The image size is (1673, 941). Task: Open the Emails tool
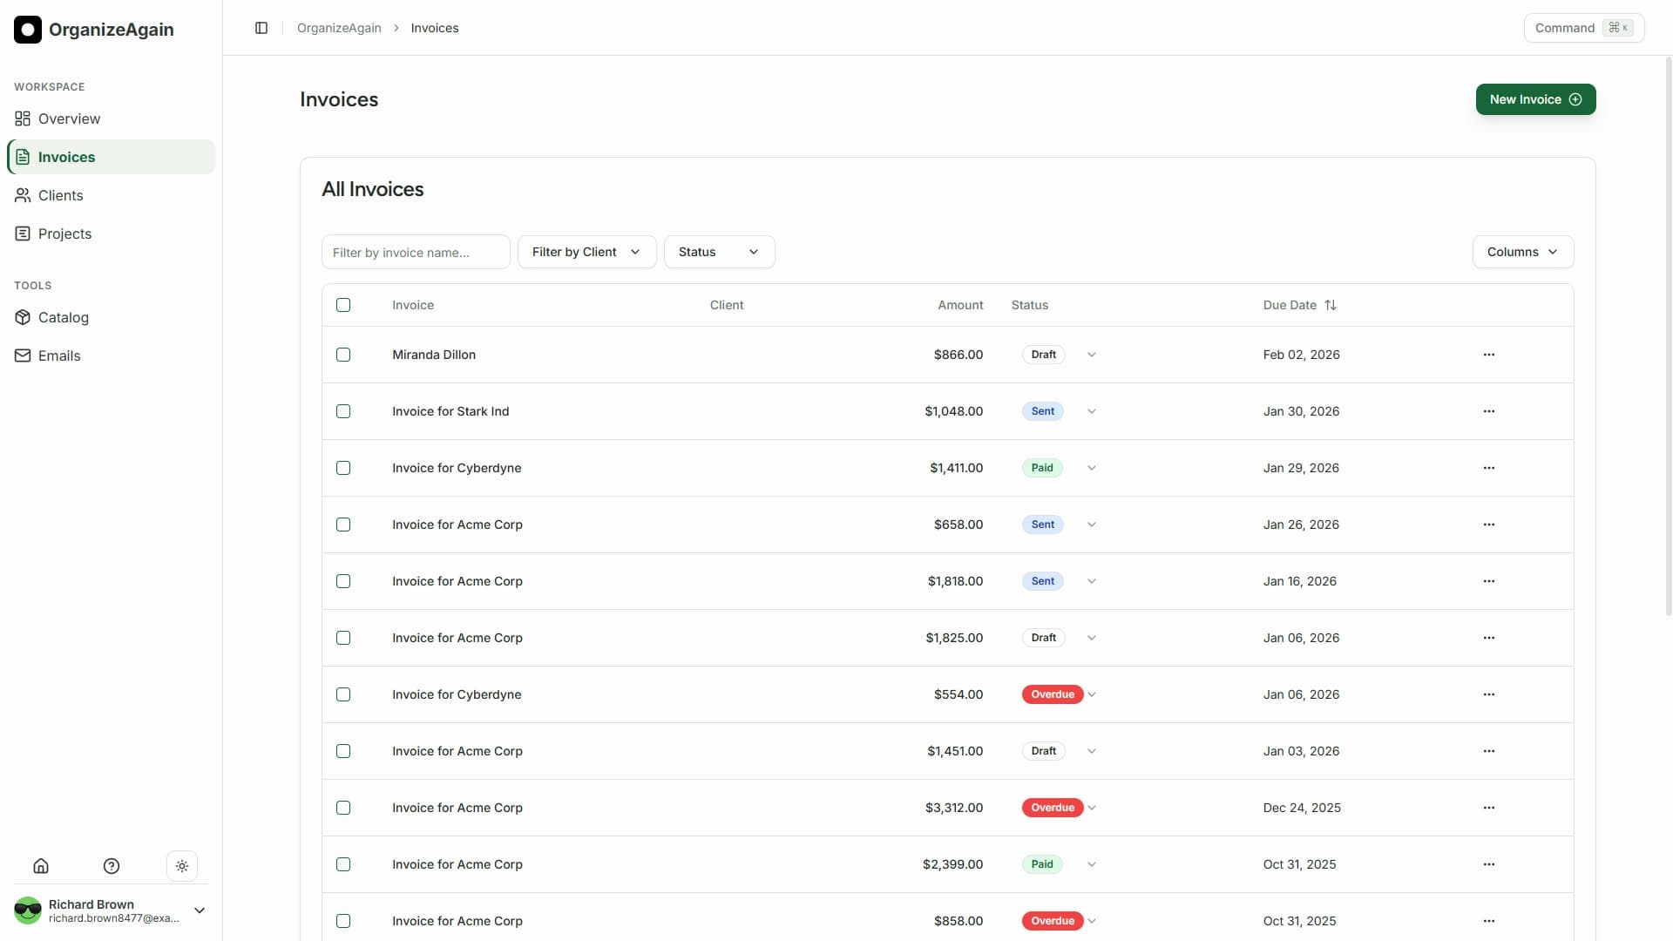coord(60,355)
